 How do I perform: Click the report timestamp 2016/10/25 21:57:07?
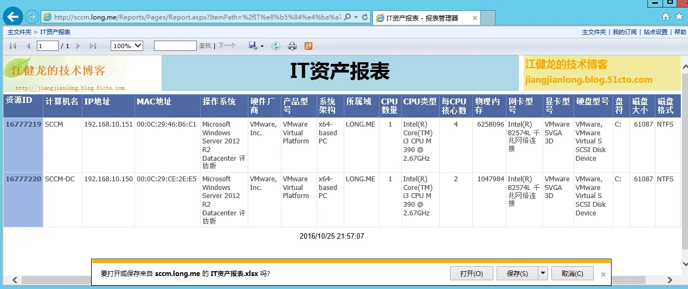click(332, 237)
